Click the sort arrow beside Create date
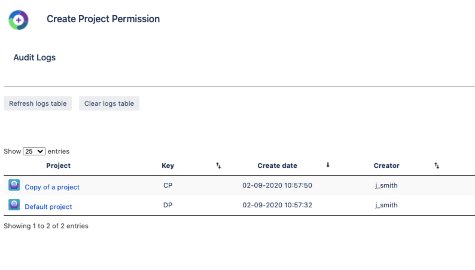Screen dimensions: 475x270 click(x=328, y=165)
